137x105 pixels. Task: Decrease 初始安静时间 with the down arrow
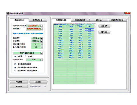[x=42, y=45]
